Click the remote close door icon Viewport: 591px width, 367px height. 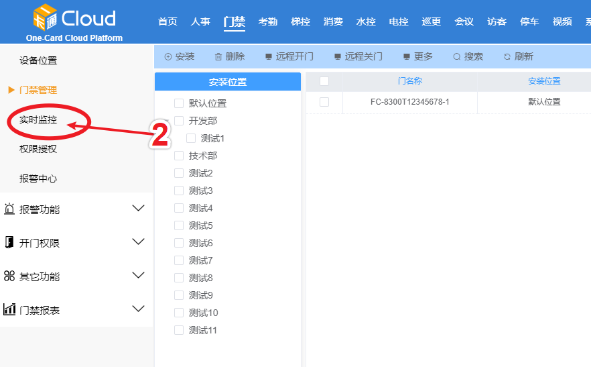[x=338, y=57]
